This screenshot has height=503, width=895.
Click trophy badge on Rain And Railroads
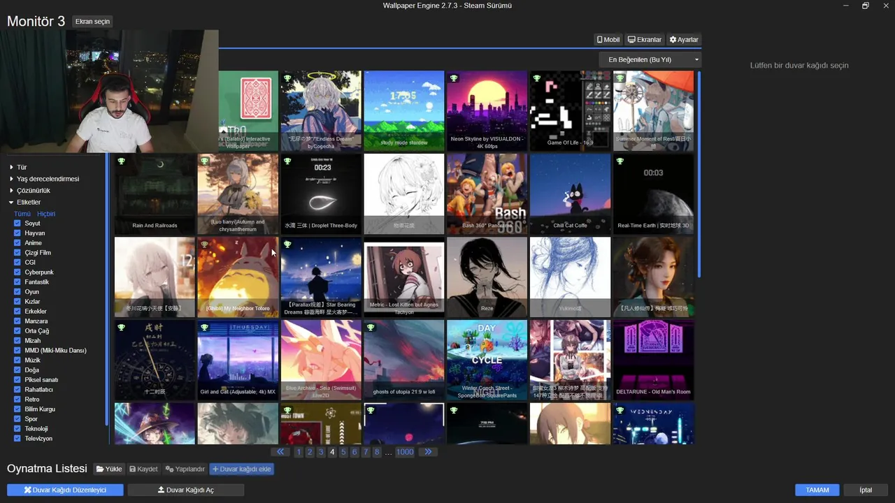[121, 161]
